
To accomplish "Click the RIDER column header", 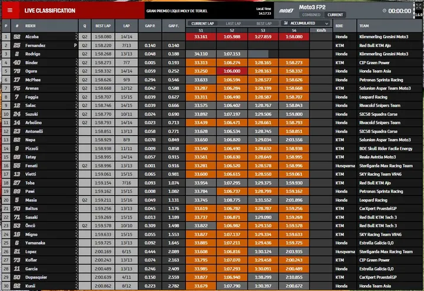I will (44, 26).
